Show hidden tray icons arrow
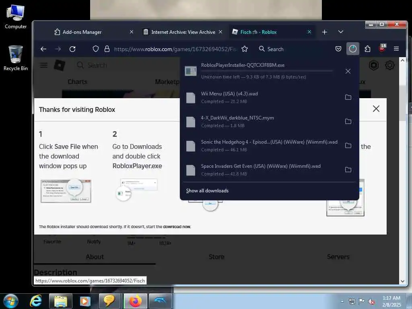 342,301
